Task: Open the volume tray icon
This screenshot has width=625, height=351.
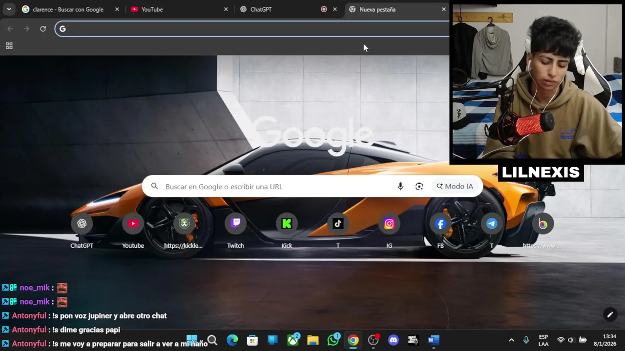Action: [x=571, y=340]
